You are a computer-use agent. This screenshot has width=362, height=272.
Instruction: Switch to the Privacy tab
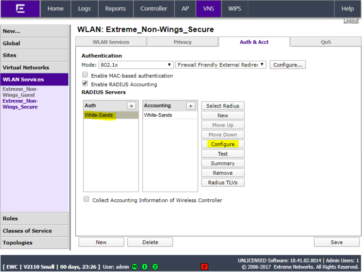[183, 42]
